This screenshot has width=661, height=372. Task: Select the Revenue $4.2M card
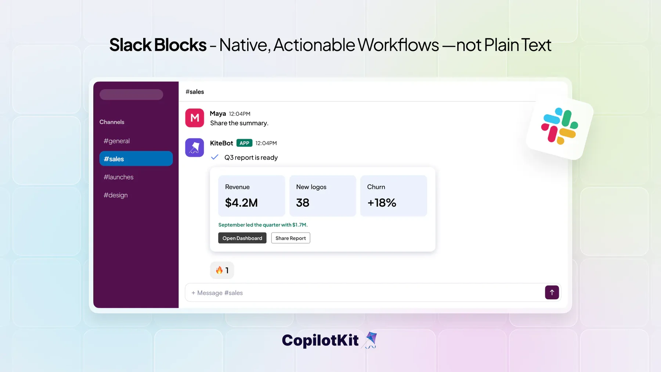(x=252, y=196)
